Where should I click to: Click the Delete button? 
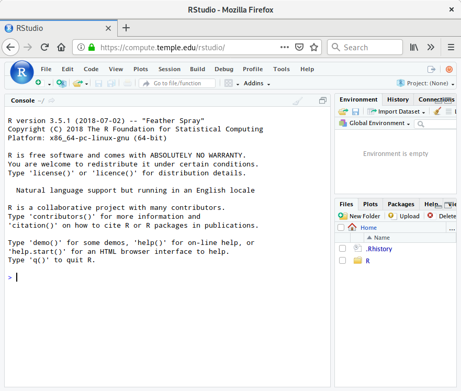[x=442, y=216]
